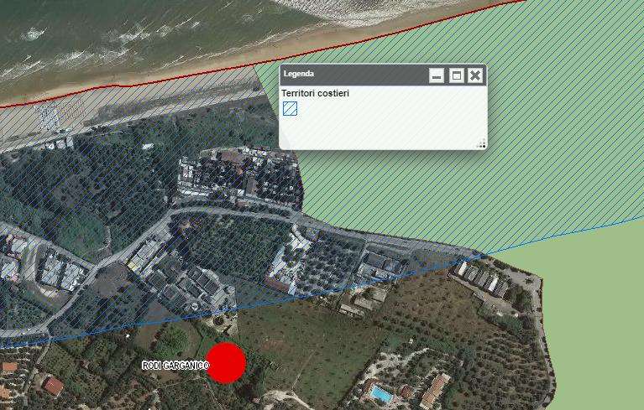Minimize the Legenda window
The width and height of the screenshot is (644, 410).
437,75
